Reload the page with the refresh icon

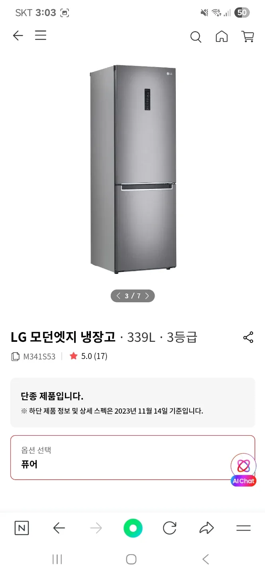point(170,528)
